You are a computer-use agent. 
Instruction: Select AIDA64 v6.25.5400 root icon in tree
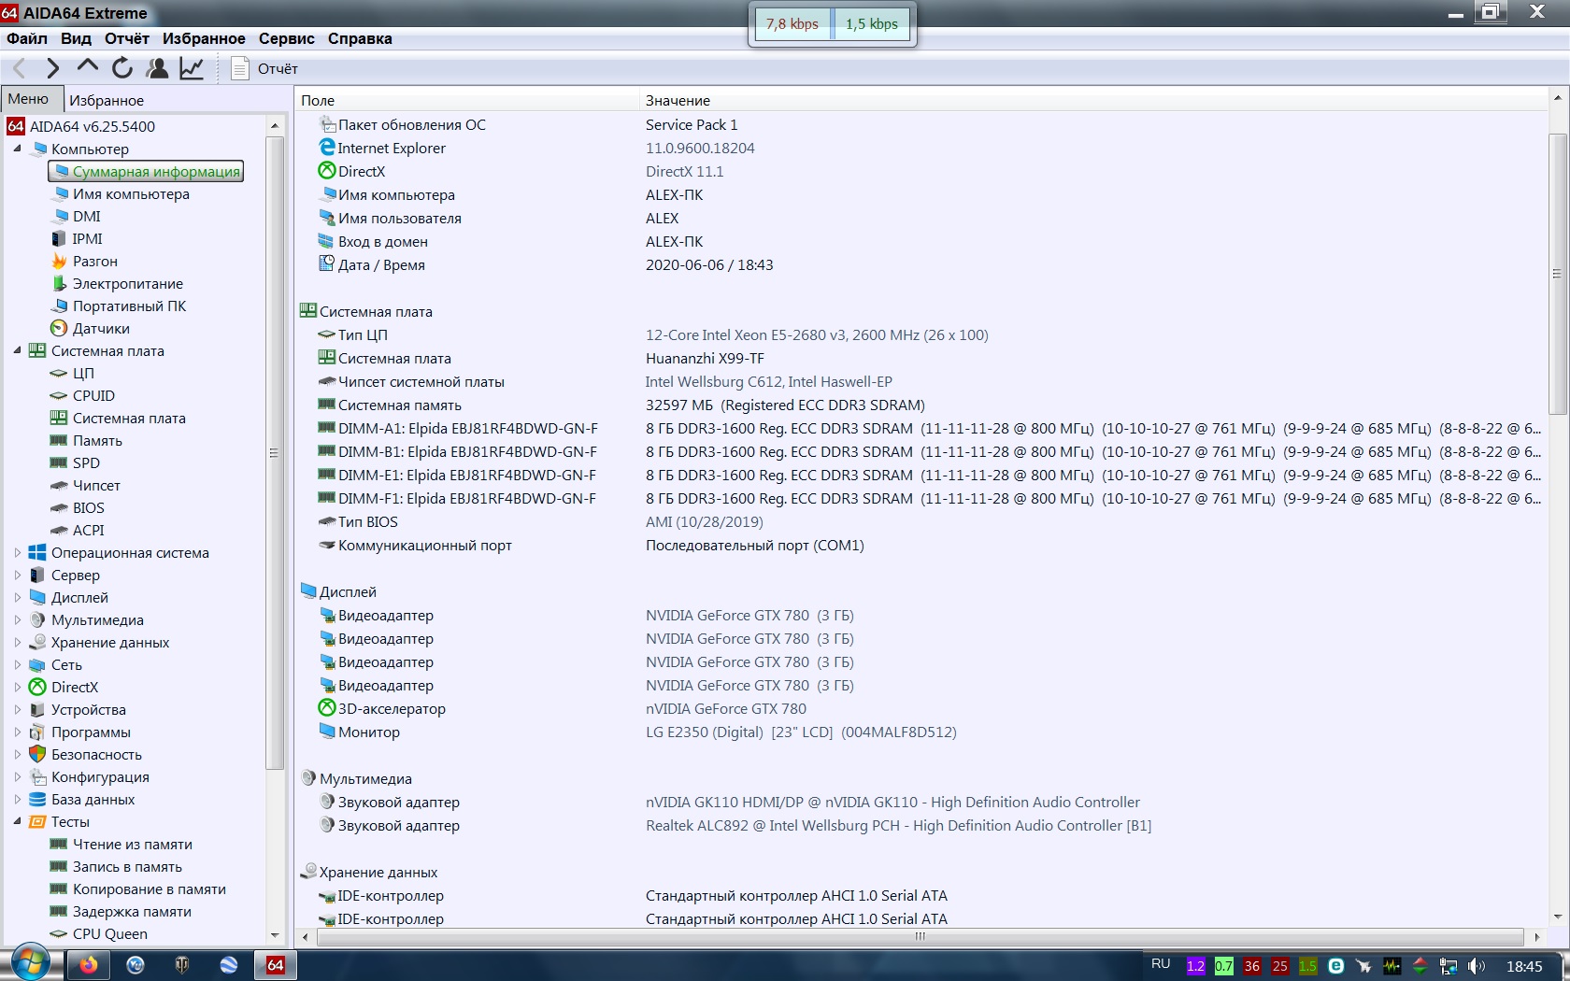[16, 126]
